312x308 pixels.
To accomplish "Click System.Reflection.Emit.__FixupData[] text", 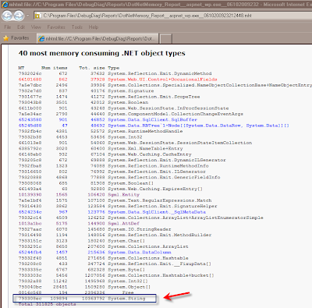I will tap(160, 264).
